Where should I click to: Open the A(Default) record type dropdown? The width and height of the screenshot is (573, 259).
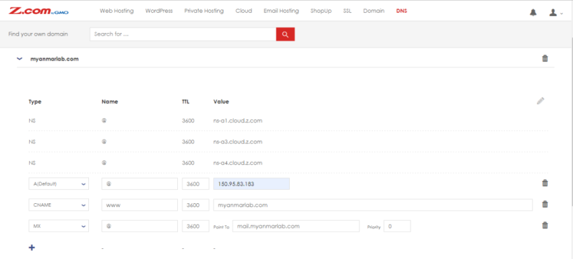59,184
